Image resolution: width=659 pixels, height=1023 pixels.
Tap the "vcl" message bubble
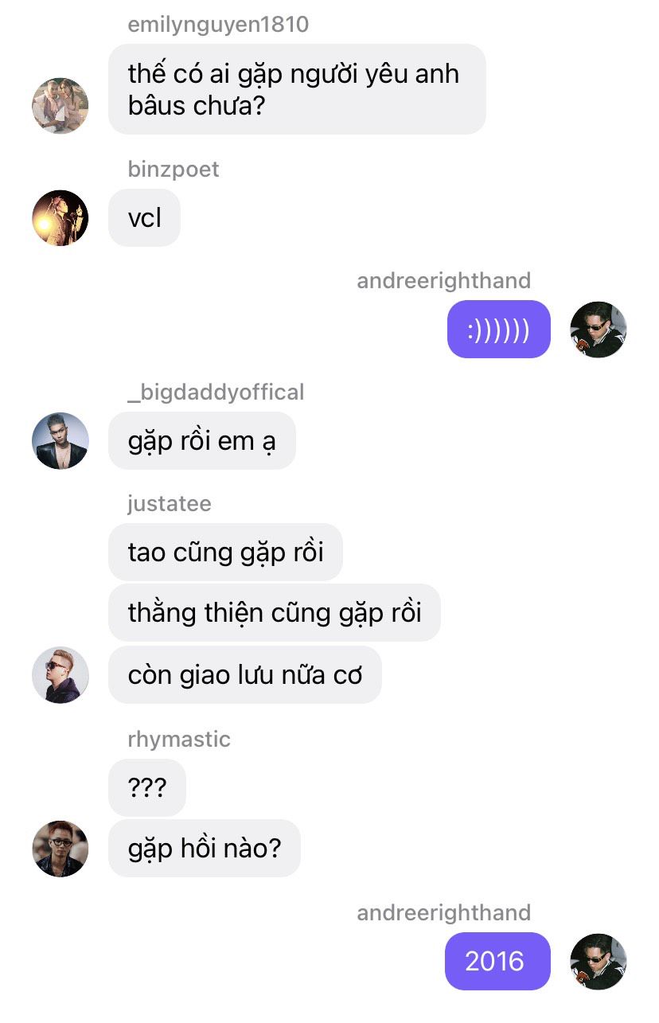point(144,217)
